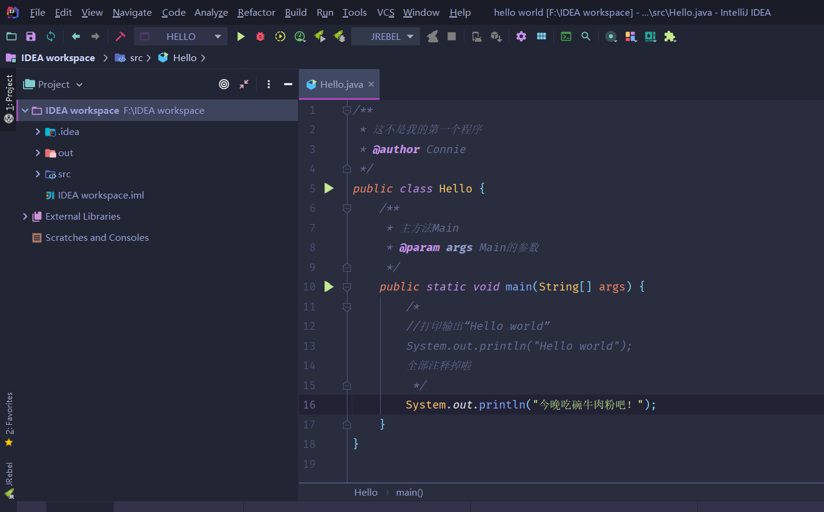Open the Terminal icon in toolbar
This screenshot has width=824, height=512.
566,37
